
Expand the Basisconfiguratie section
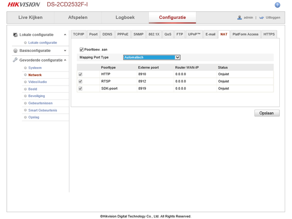(x=65, y=51)
